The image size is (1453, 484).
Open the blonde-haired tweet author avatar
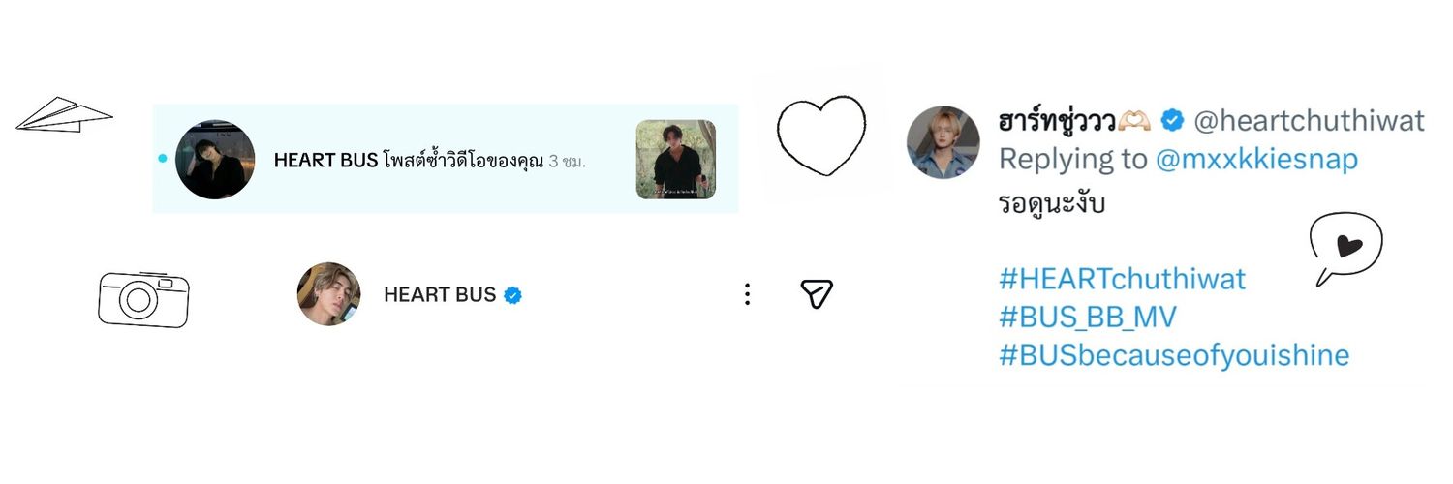(943, 142)
